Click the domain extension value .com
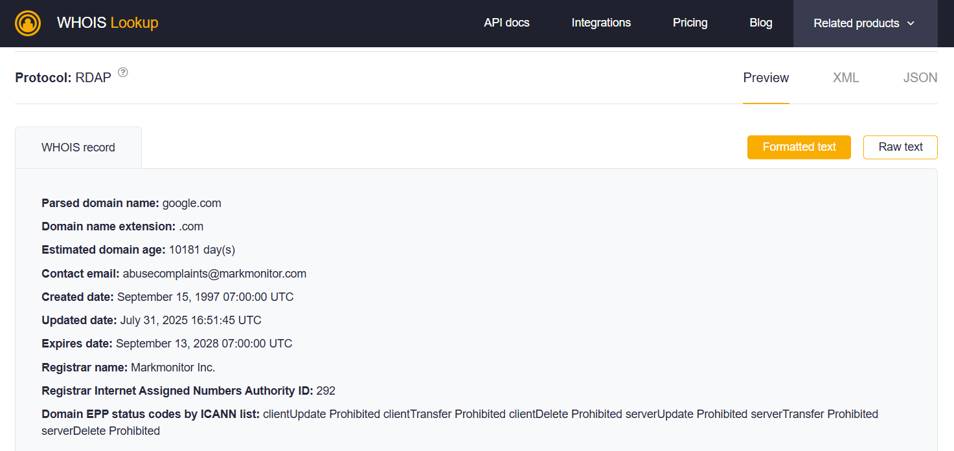Image resolution: width=954 pixels, height=451 pixels. (191, 226)
